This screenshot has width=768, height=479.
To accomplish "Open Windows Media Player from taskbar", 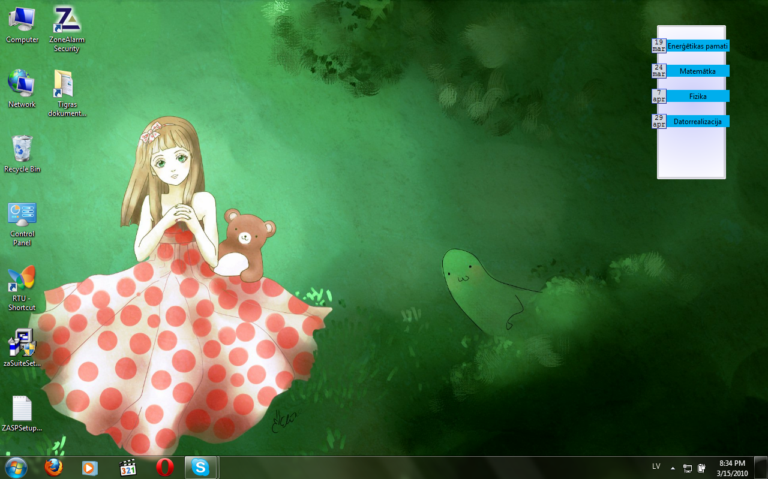I will click(x=90, y=467).
